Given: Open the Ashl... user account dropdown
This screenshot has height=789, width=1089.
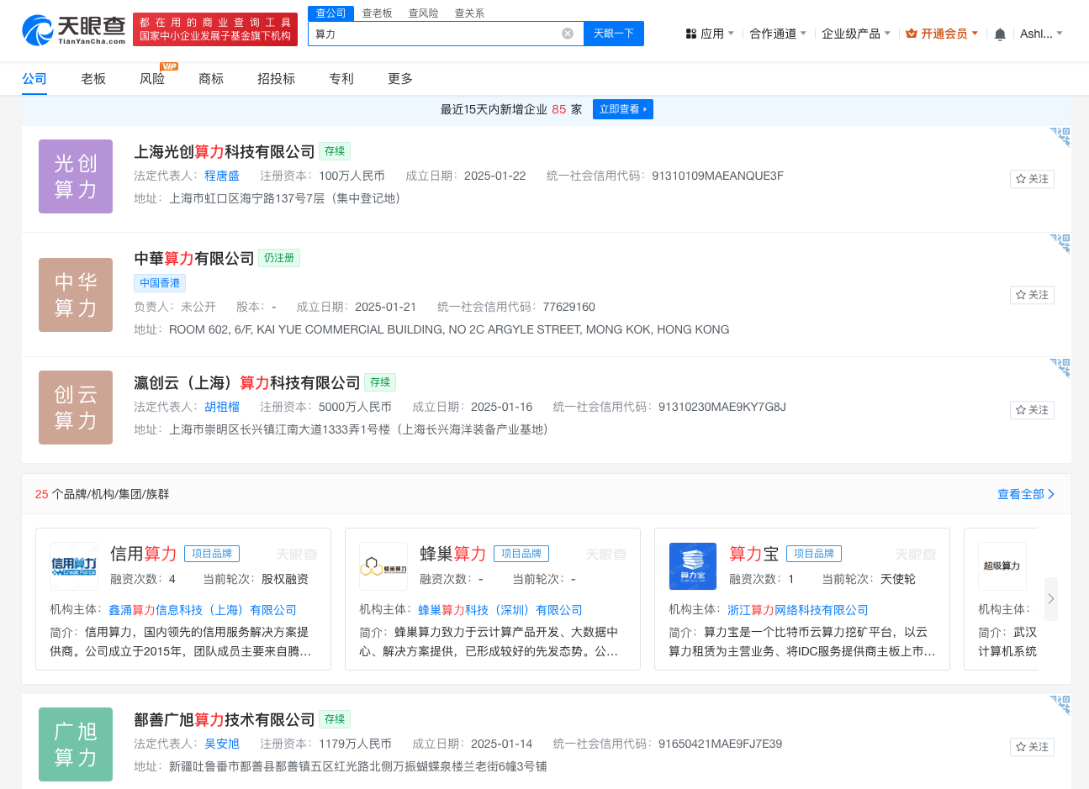Looking at the screenshot, I should pos(1041,34).
